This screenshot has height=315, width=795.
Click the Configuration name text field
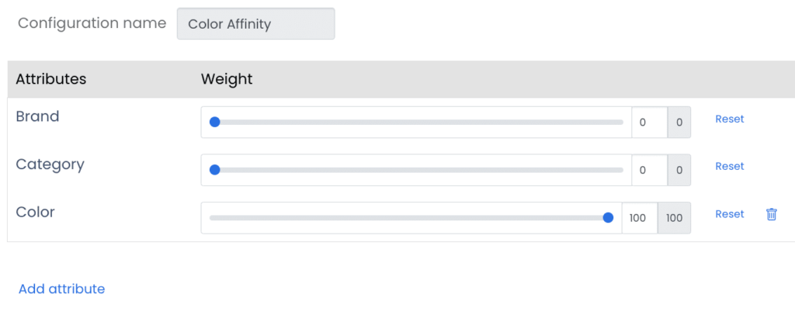(x=255, y=24)
